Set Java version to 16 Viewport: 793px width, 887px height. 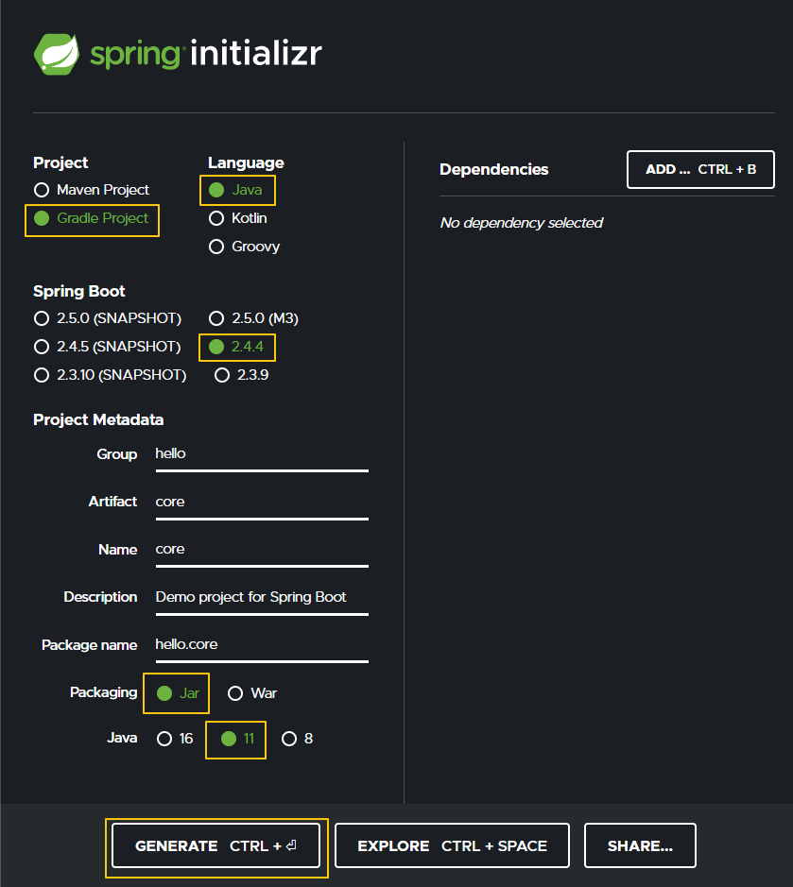[175, 739]
